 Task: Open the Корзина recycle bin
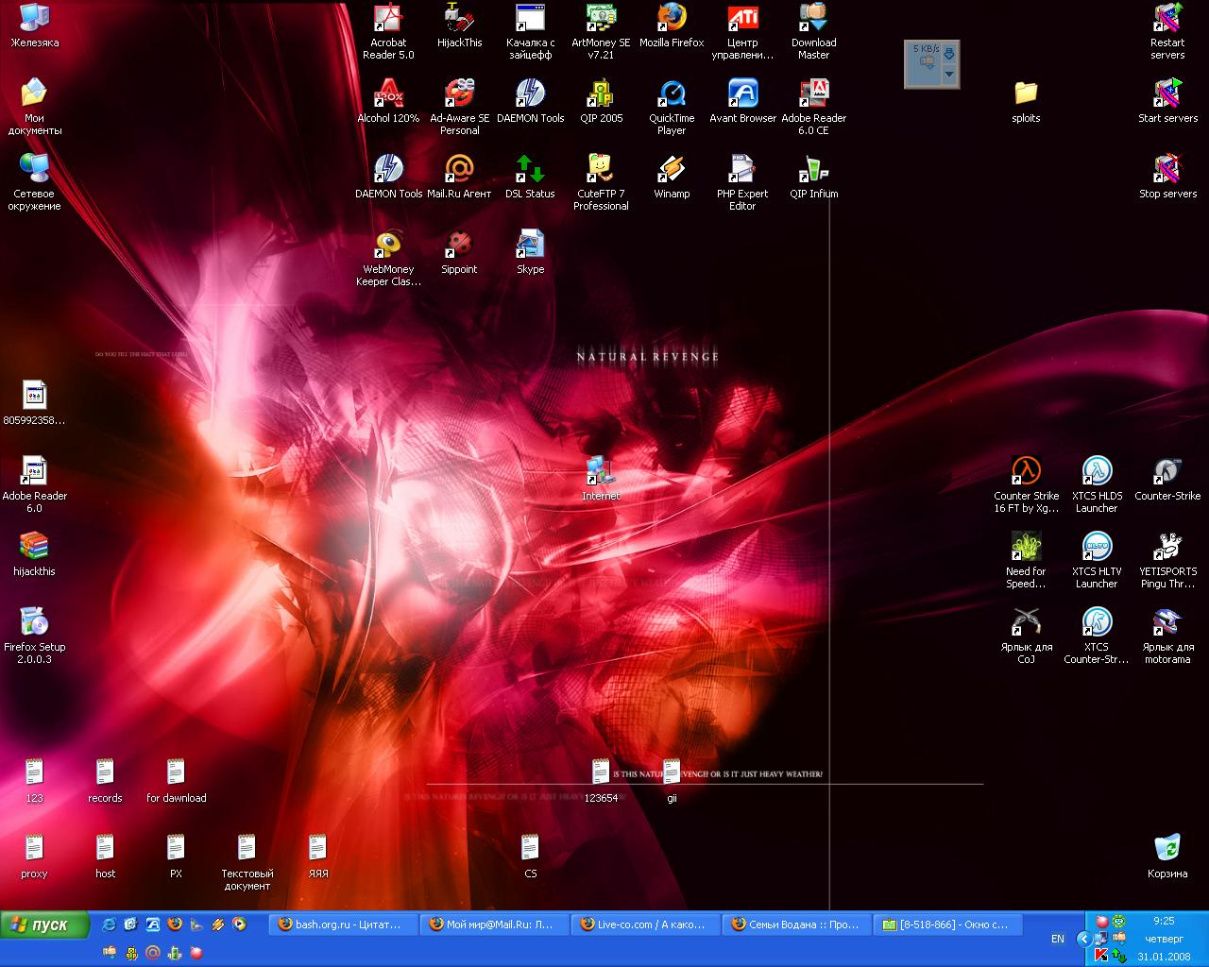click(1167, 848)
